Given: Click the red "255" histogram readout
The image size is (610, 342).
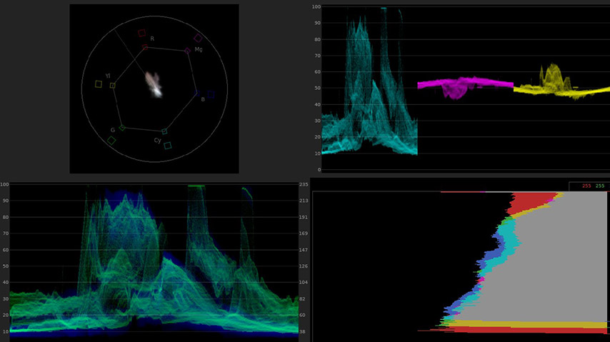Looking at the screenshot, I should coord(586,186).
